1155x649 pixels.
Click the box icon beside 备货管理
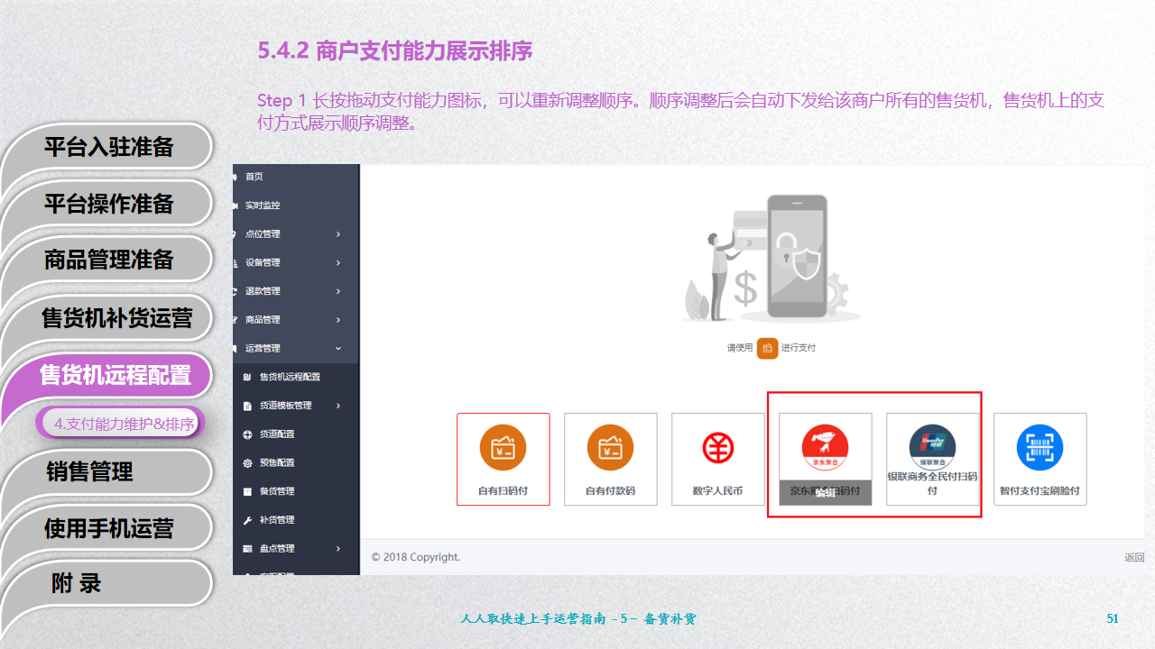click(248, 491)
